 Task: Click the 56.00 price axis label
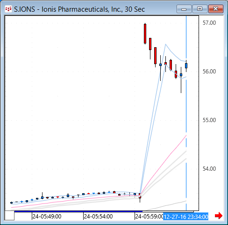(x=209, y=72)
